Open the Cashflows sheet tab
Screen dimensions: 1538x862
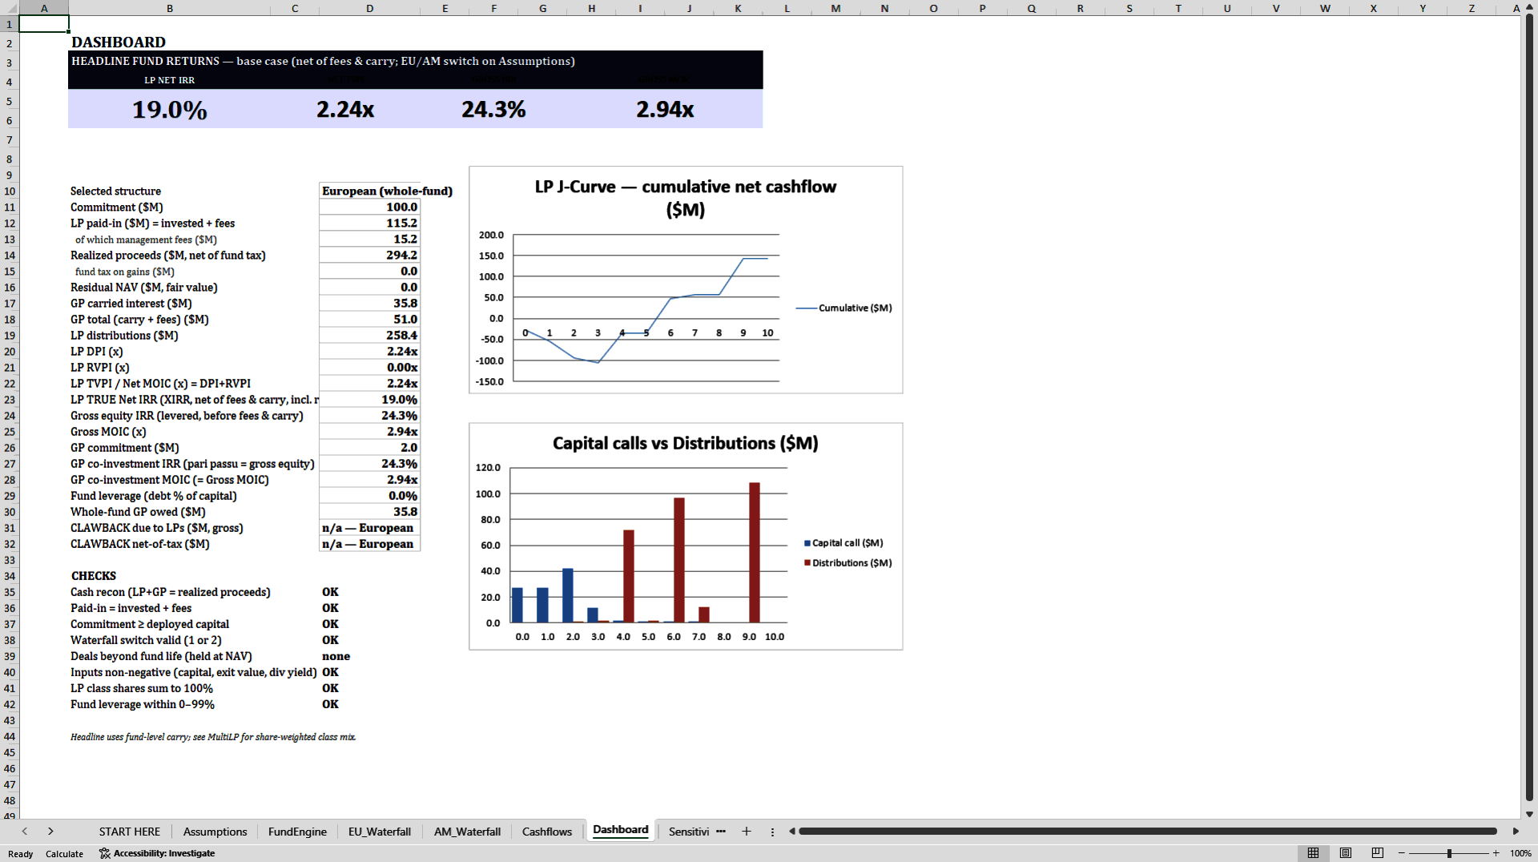pos(547,832)
